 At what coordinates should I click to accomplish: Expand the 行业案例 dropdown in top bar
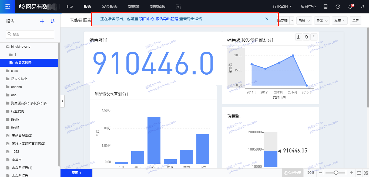[282, 6]
